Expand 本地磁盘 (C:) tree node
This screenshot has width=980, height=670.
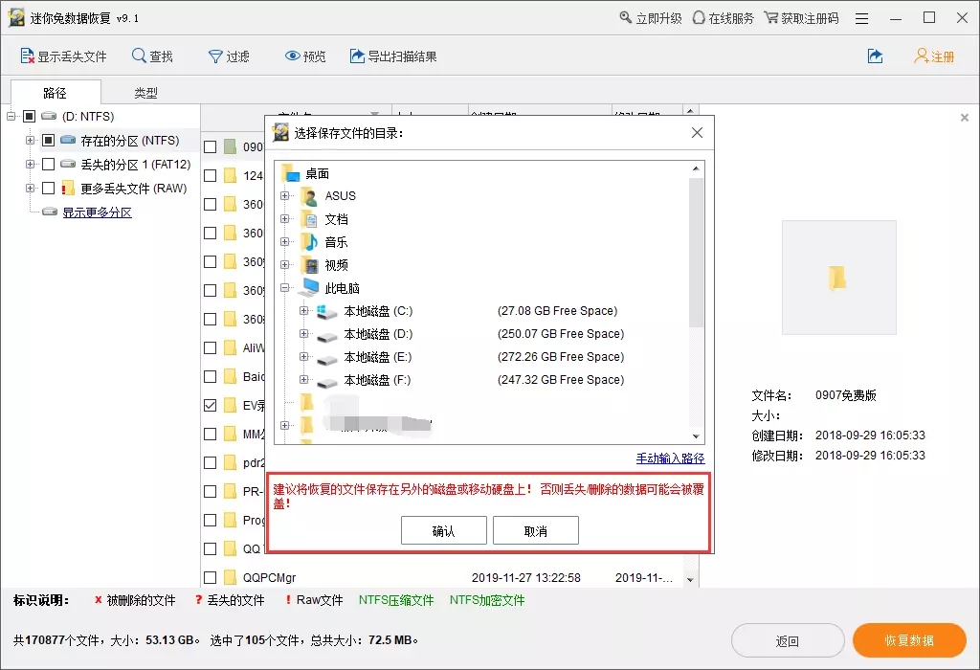click(x=304, y=311)
